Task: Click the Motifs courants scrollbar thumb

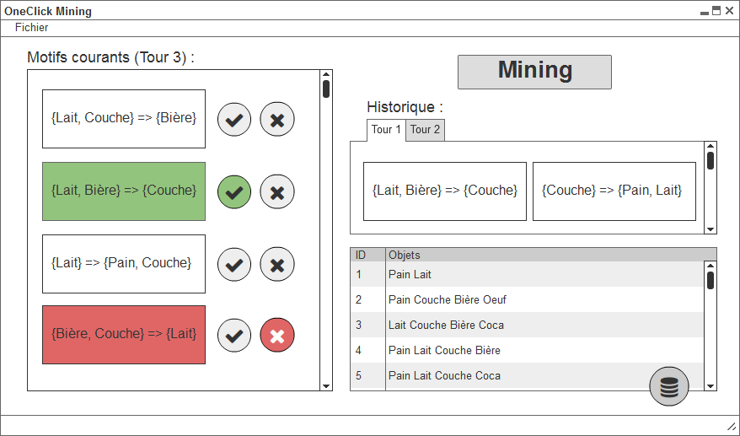Action: point(326,89)
